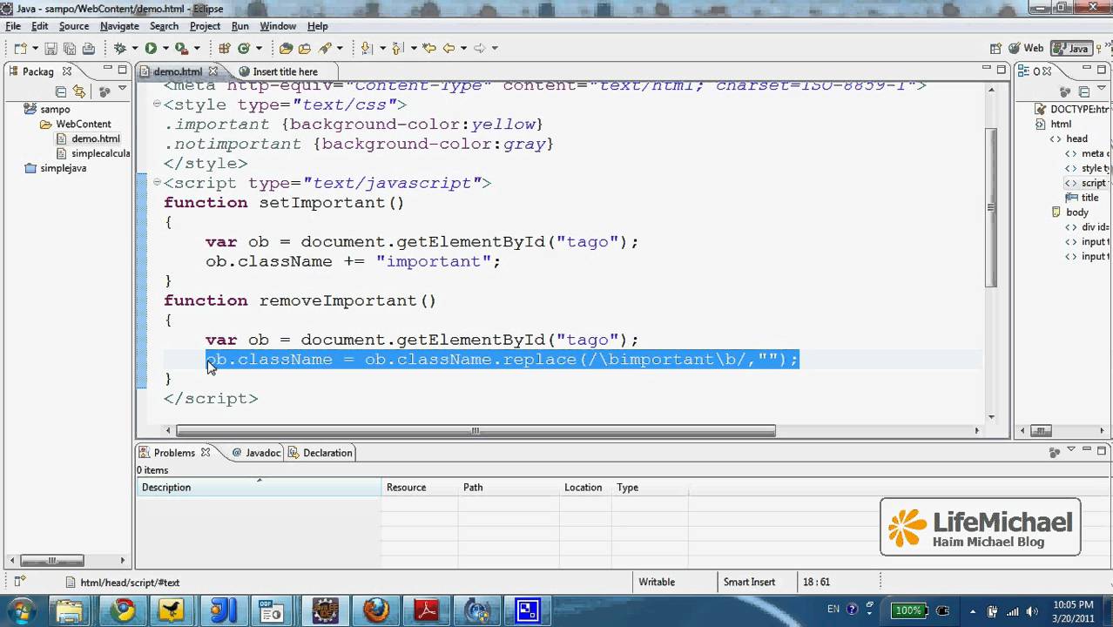The height and width of the screenshot is (627, 1113).
Task: Select the simplejava project
Action: tap(64, 168)
